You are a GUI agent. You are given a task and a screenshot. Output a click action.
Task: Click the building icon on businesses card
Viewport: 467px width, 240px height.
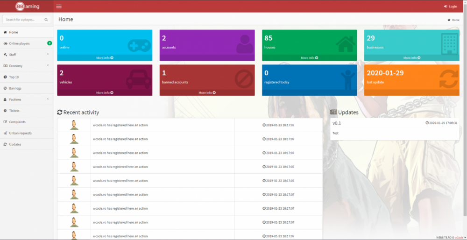tap(449, 43)
